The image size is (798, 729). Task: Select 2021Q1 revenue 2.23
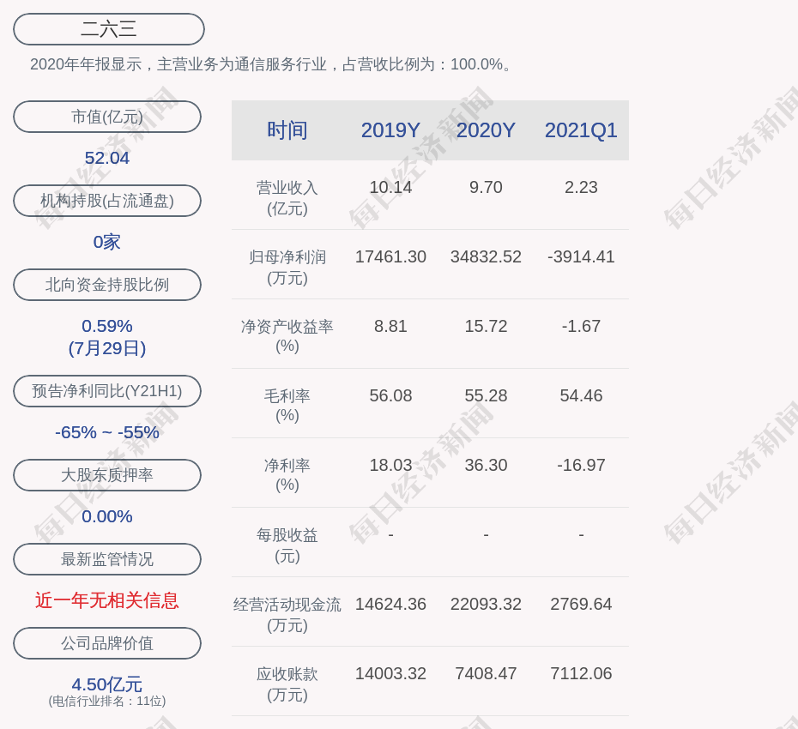point(581,187)
